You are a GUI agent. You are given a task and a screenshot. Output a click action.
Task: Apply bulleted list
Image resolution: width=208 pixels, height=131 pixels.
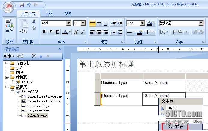(x=113, y=32)
